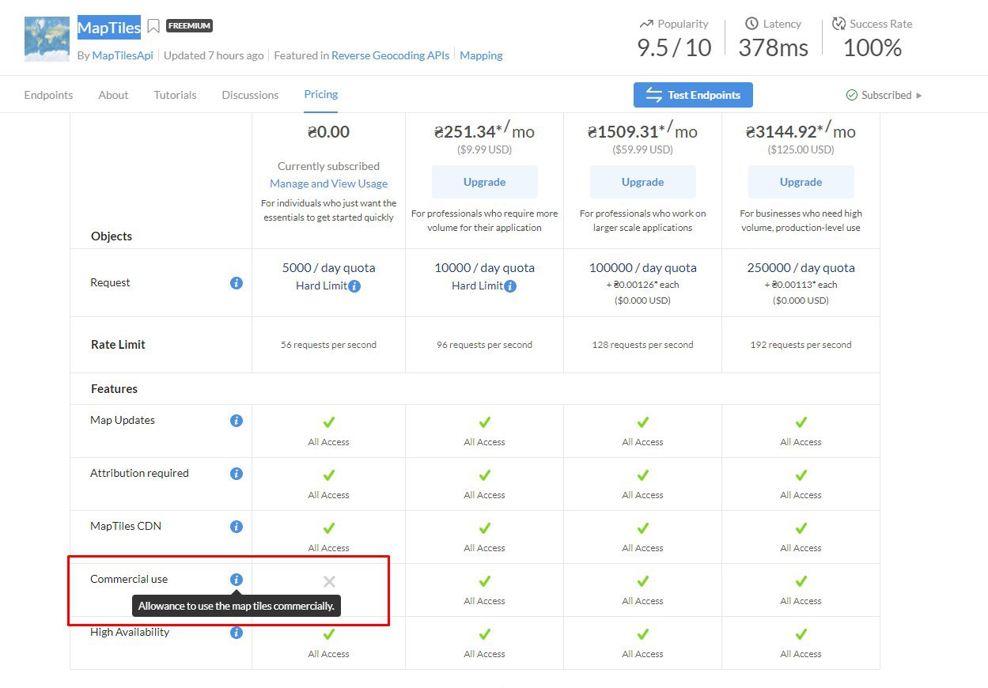
Task: Switch to the Tutorials tab
Action: (175, 95)
